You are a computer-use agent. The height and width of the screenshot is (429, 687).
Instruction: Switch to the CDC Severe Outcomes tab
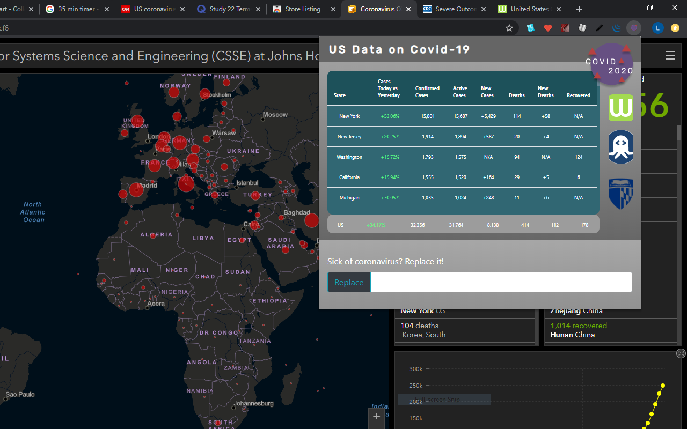[x=455, y=9]
